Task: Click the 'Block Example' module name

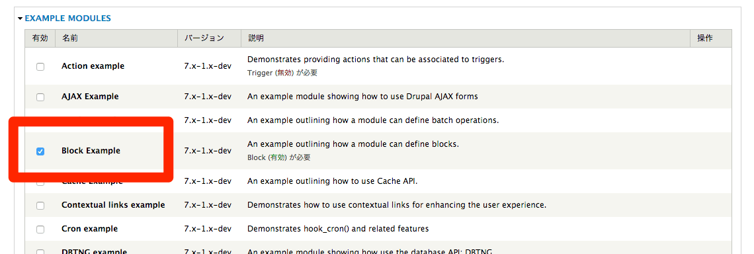Action: pyautogui.click(x=91, y=151)
